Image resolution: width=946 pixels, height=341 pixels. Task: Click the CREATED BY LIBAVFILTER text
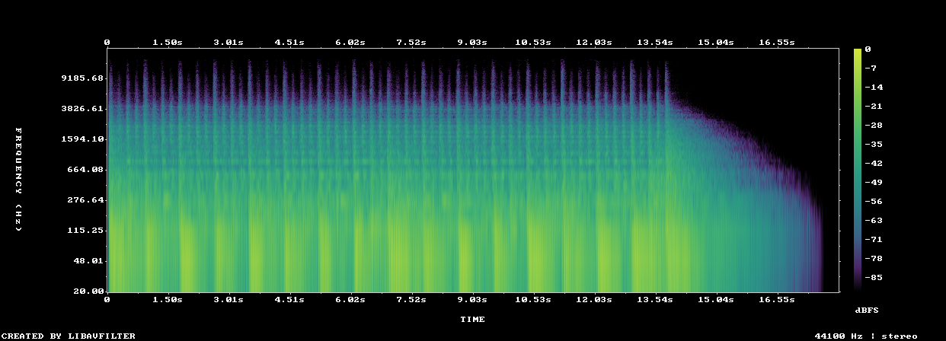(68, 336)
